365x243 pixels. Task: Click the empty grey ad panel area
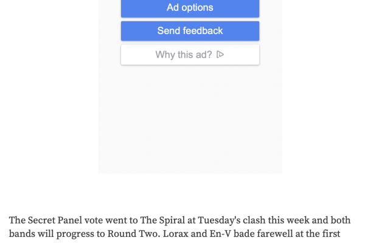pyautogui.click(x=190, y=122)
